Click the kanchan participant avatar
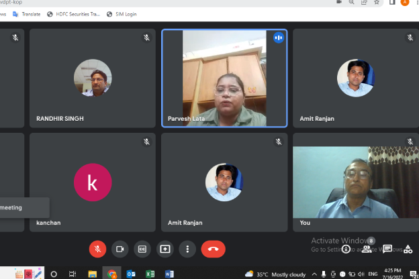The width and height of the screenshot is (419, 279). [x=92, y=182]
